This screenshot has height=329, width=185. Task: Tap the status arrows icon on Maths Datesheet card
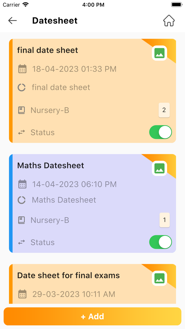point(21,242)
